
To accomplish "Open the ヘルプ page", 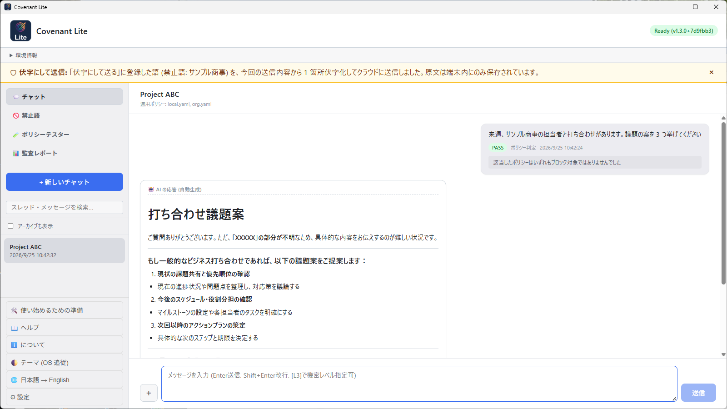I will tap(65, 328).
